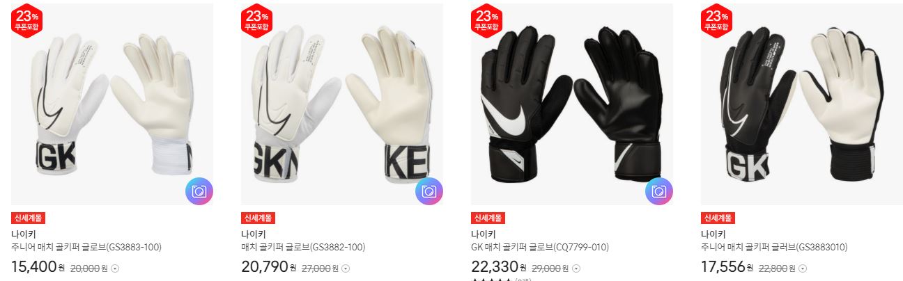Click black and white junior GK glove image
Image resolution: width=903 pixels, height=281 pixels.
pyautogui.click(x=802, y=104)
